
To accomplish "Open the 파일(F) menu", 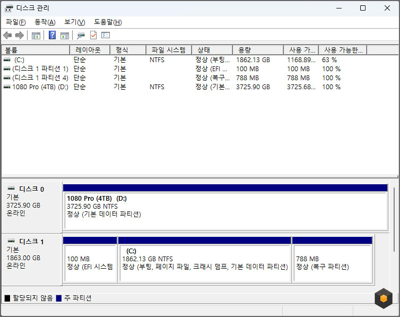I will tap(15, 22).
